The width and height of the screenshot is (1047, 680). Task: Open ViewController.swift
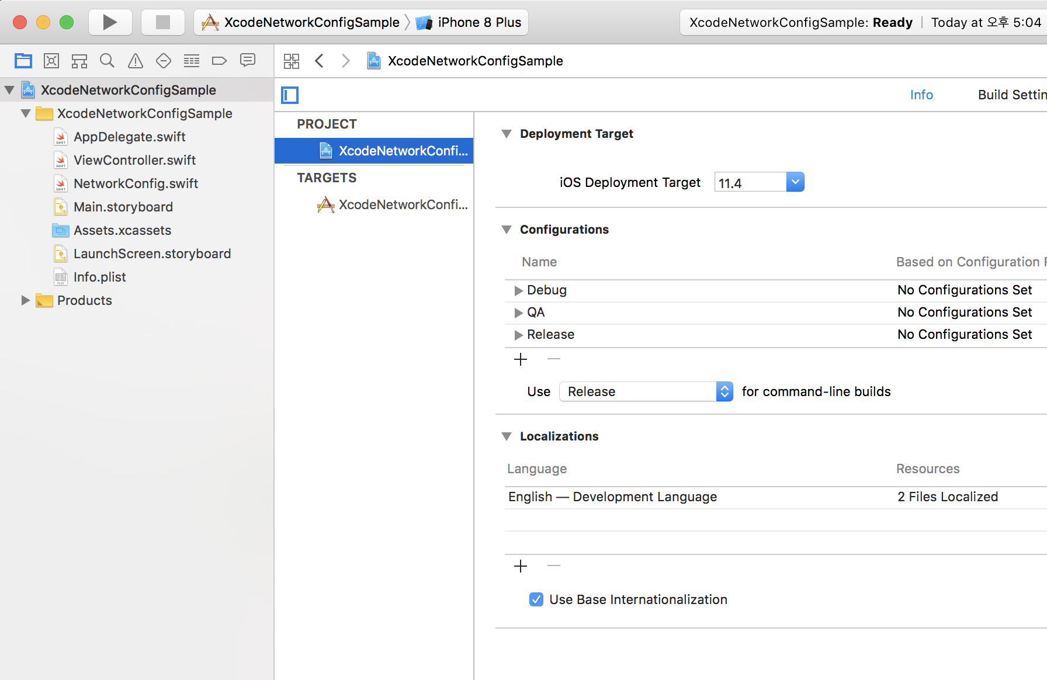click(134, 160)
